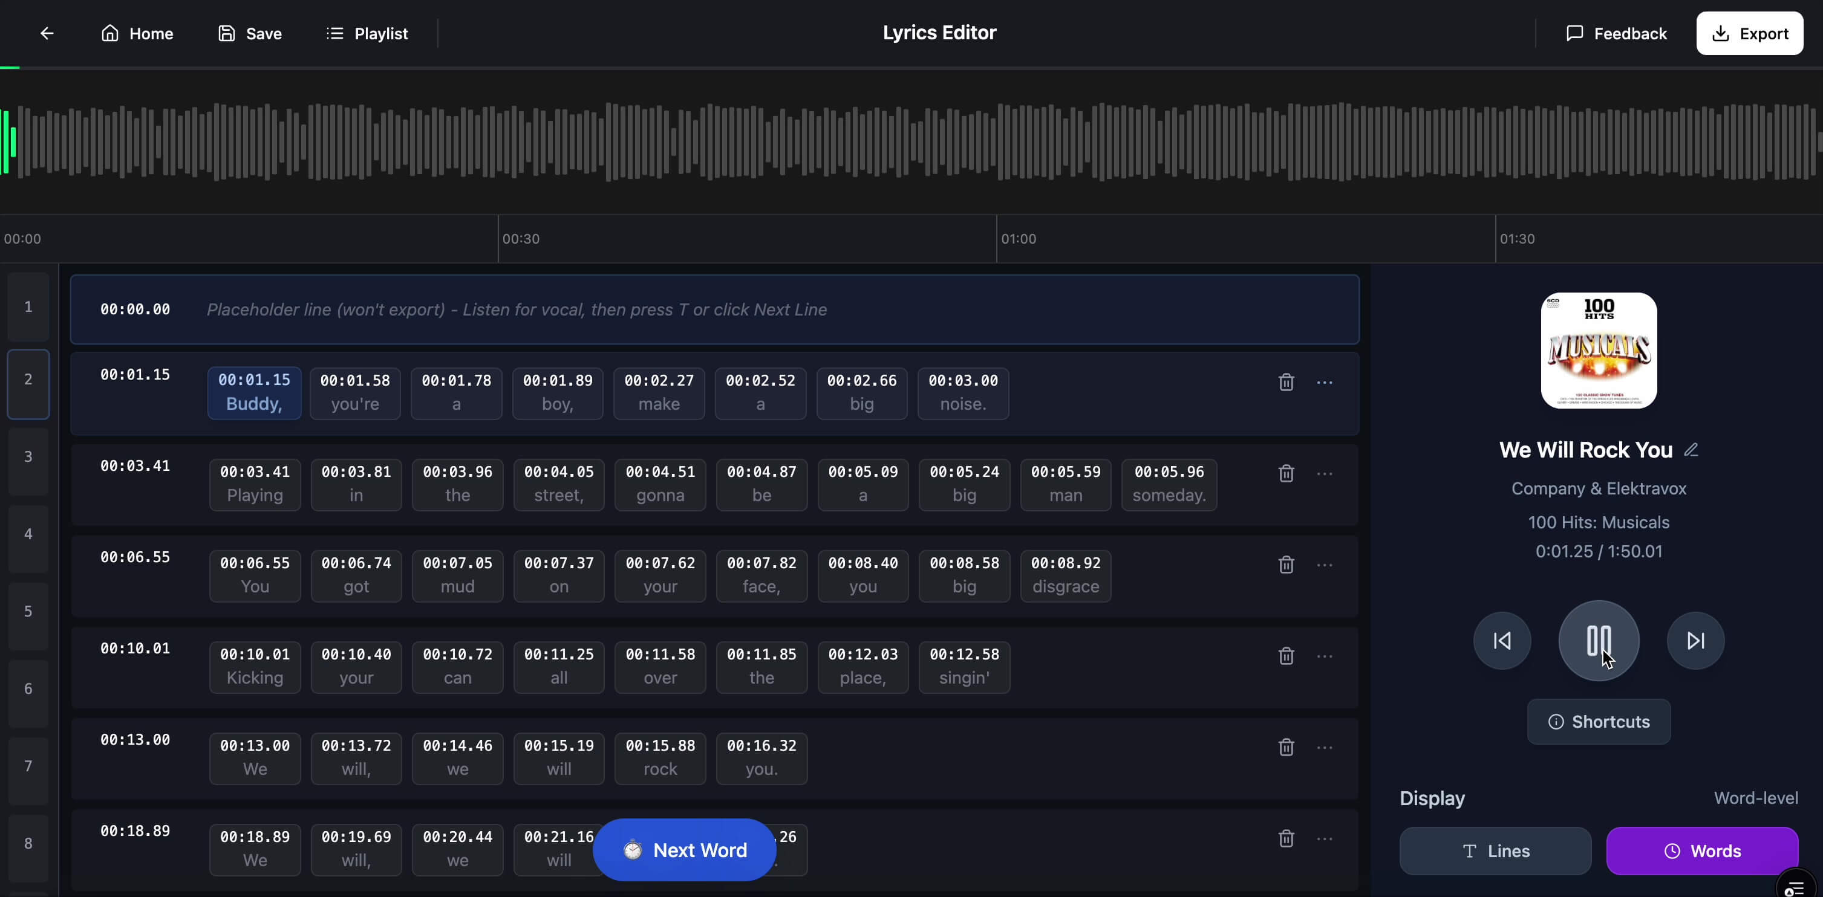
Task: Click the back arrow icon
Action: tap(47, 33)
